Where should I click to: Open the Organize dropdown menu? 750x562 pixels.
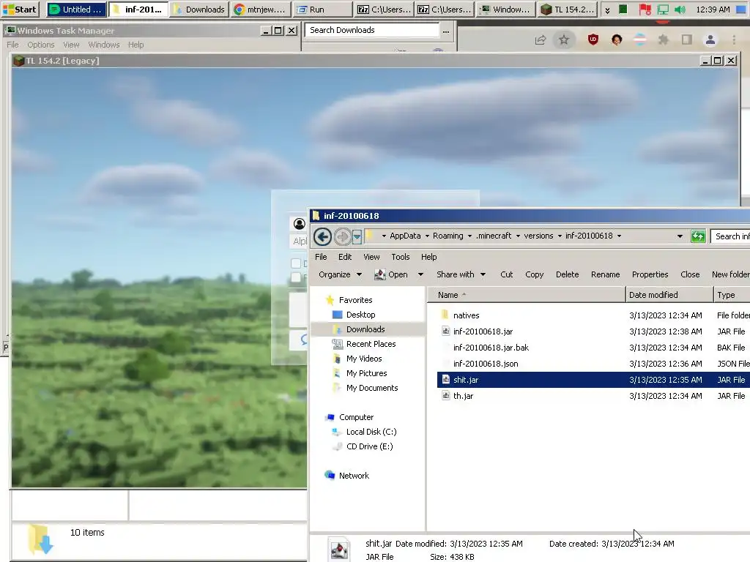(340, 274)
